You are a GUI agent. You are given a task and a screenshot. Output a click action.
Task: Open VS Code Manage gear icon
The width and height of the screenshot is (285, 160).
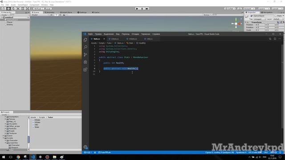tap(85, 147)
